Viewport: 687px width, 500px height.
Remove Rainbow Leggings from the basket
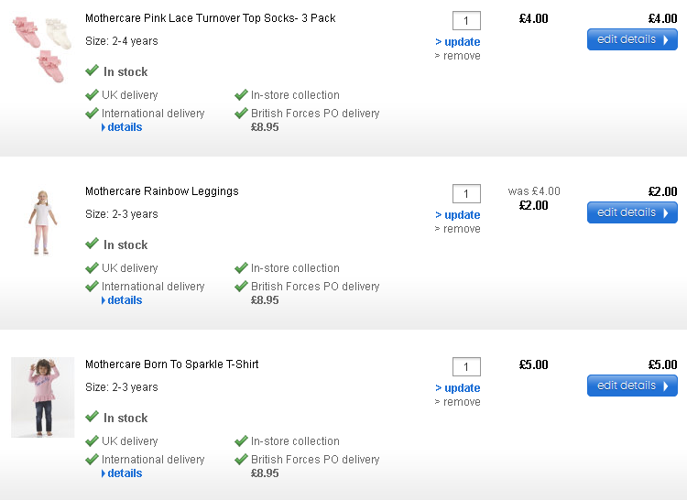[457, 229]
